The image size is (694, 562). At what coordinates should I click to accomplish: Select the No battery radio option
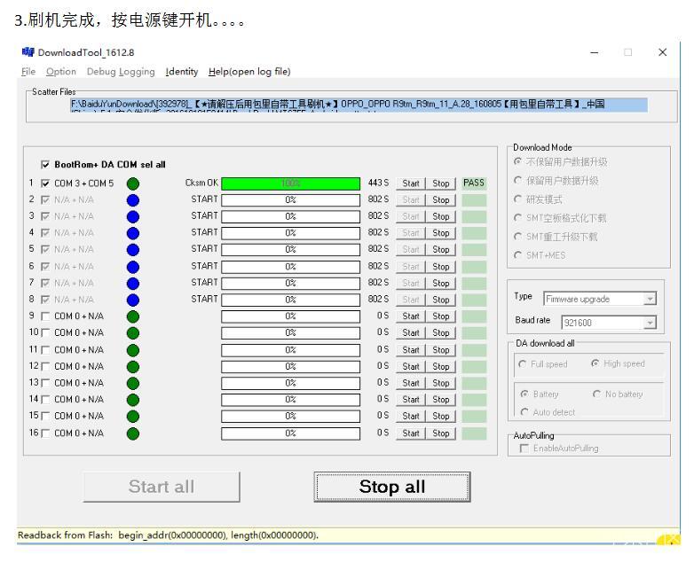(x=597, y=394)
